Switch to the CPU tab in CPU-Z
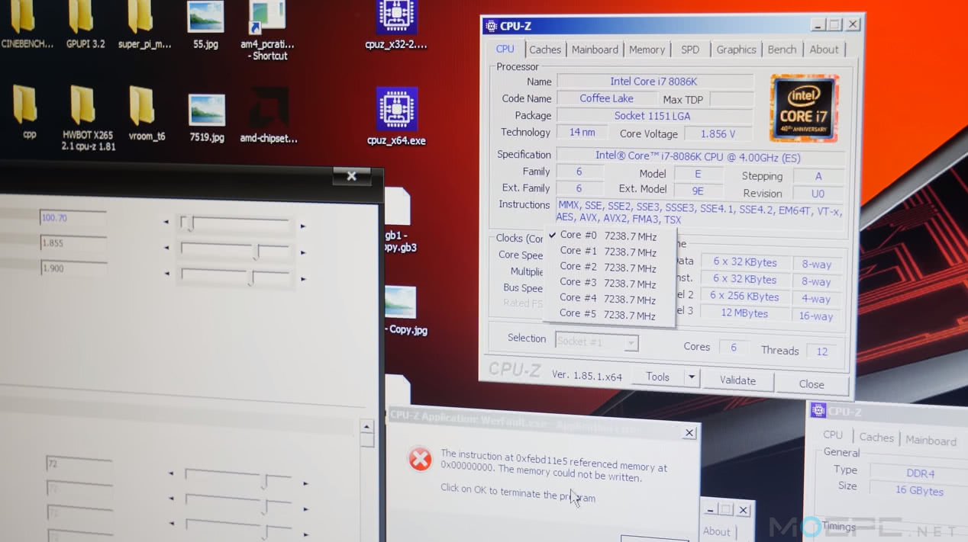The height and width of the screenshot is (542, 968). [505, 49]
